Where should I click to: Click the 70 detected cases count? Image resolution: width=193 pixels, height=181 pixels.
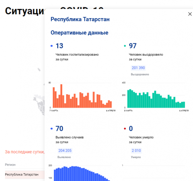point(59,128)
